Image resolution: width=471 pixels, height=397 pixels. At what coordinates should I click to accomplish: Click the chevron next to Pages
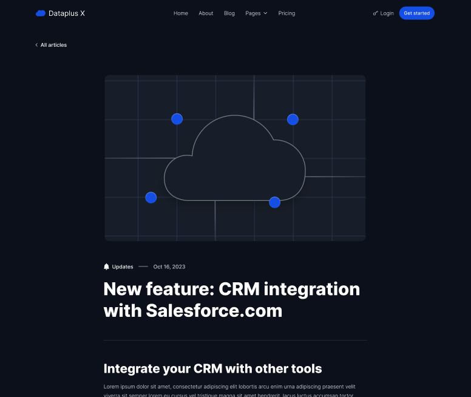pyautogui.click(x=265, y=13)
